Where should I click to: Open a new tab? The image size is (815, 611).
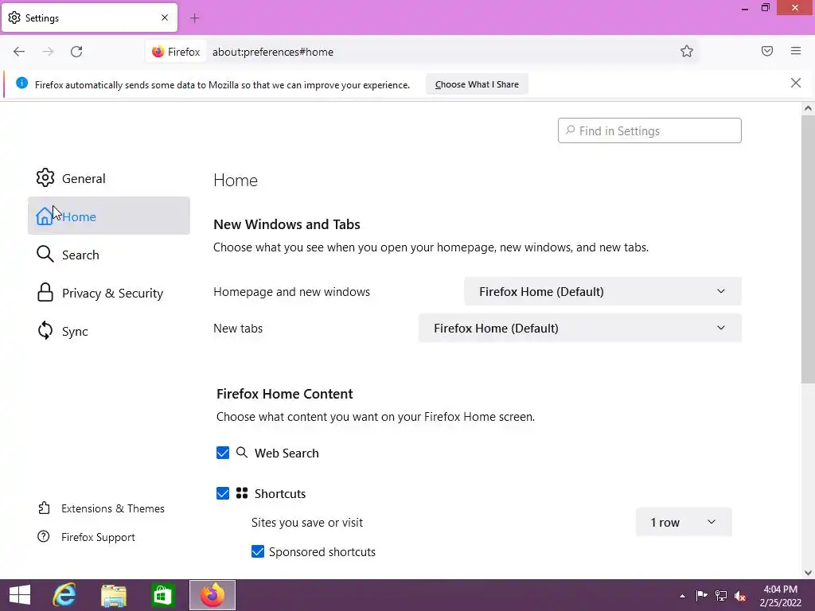194,18
